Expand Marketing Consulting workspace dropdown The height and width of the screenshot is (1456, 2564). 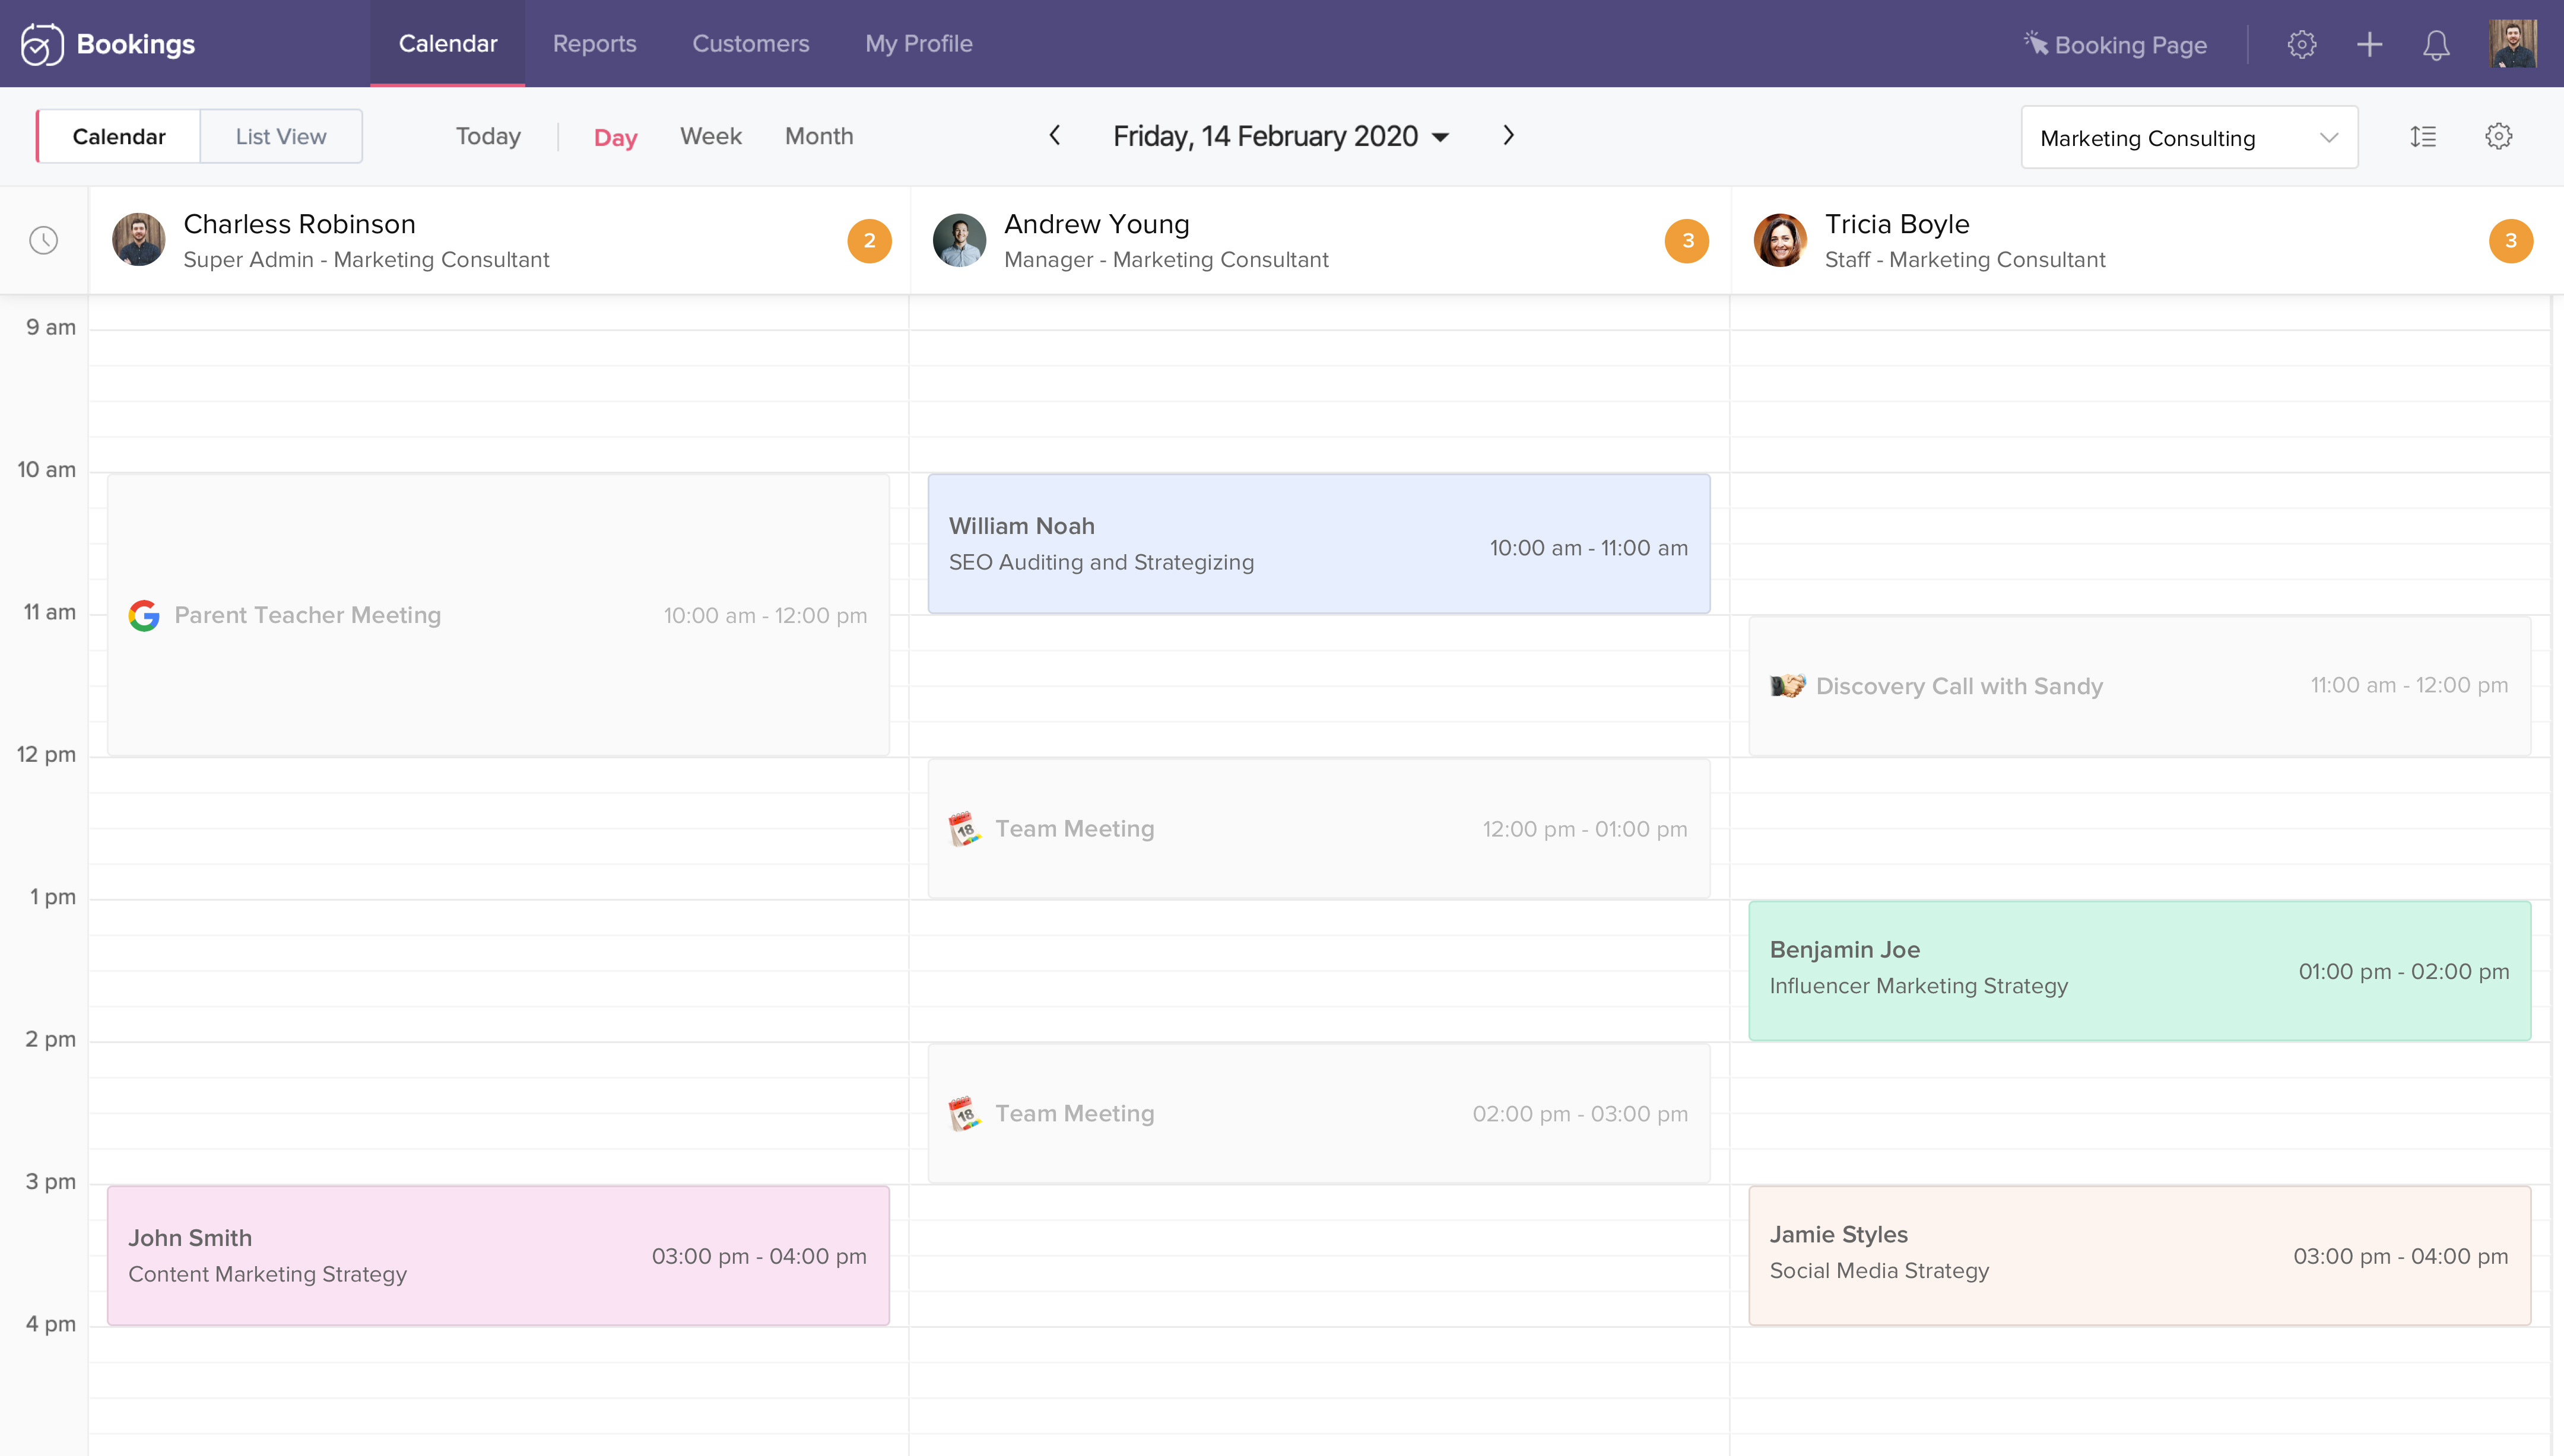click(x=2189, y=137)
